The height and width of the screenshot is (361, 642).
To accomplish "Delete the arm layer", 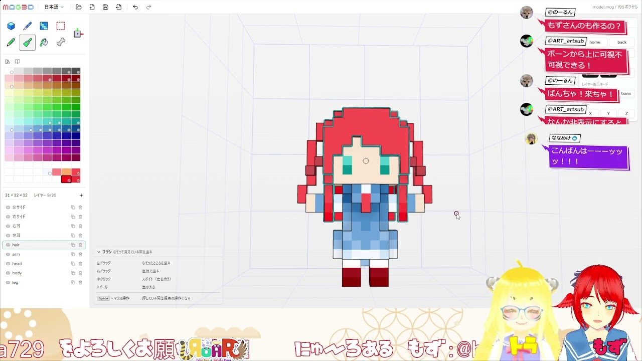I will pyautogui.click(x=80, y=254).
